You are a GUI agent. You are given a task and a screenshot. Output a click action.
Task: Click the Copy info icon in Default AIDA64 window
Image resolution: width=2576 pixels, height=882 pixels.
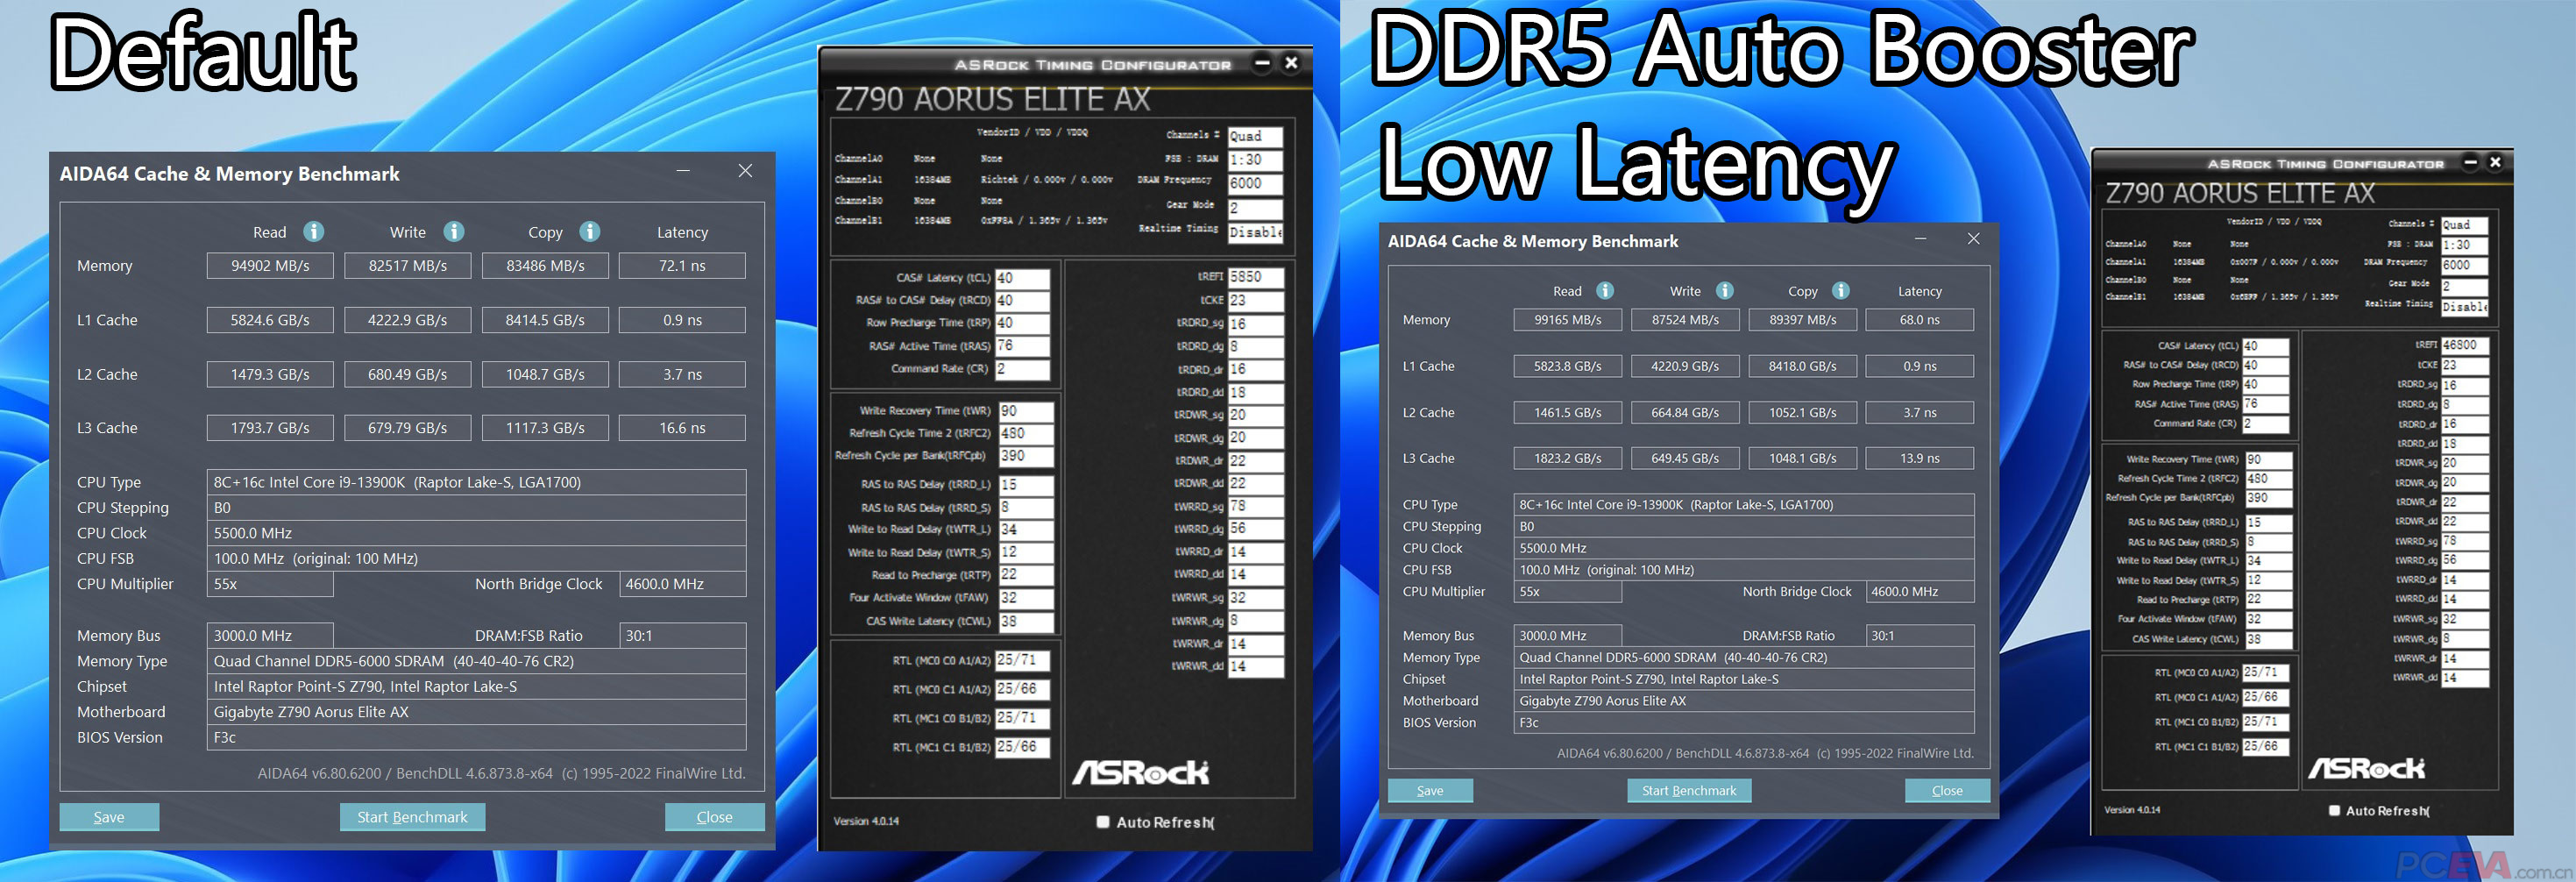point(590,232)
